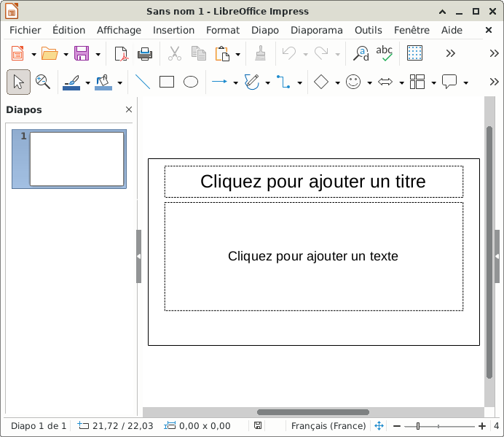Screen dimensions: 504x437
Task: Select the Connector tool
Action: (x=283, y=82)
